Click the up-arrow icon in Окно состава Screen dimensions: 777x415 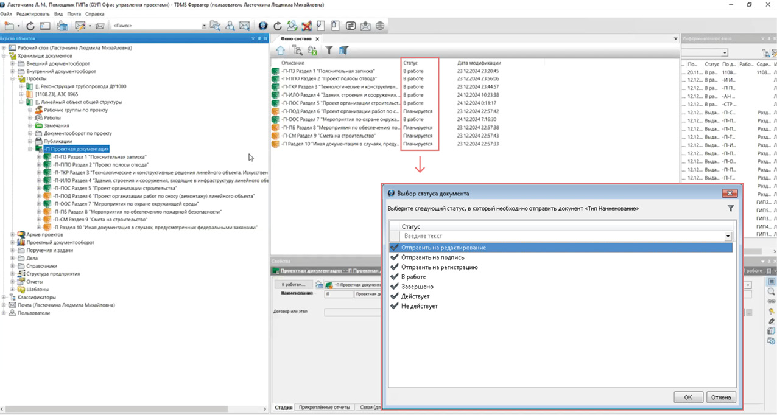pyautogui.click(x=281, y=51)
